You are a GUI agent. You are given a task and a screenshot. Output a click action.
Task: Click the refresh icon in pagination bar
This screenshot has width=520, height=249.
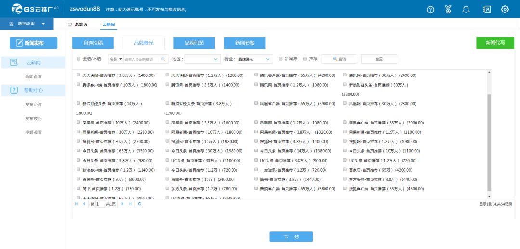coord(140,204)
